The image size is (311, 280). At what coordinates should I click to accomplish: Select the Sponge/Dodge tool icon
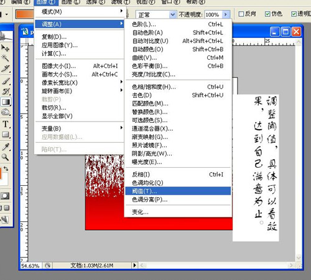click(x=6, y=112)
